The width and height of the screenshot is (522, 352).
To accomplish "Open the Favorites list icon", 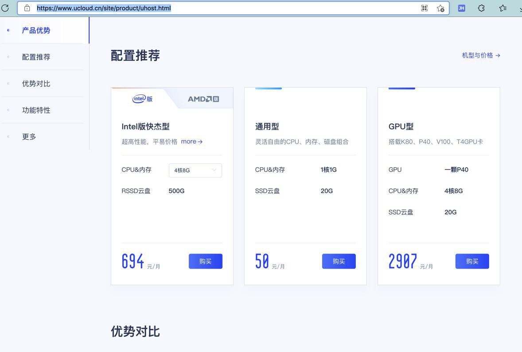I will coord(503,8).
